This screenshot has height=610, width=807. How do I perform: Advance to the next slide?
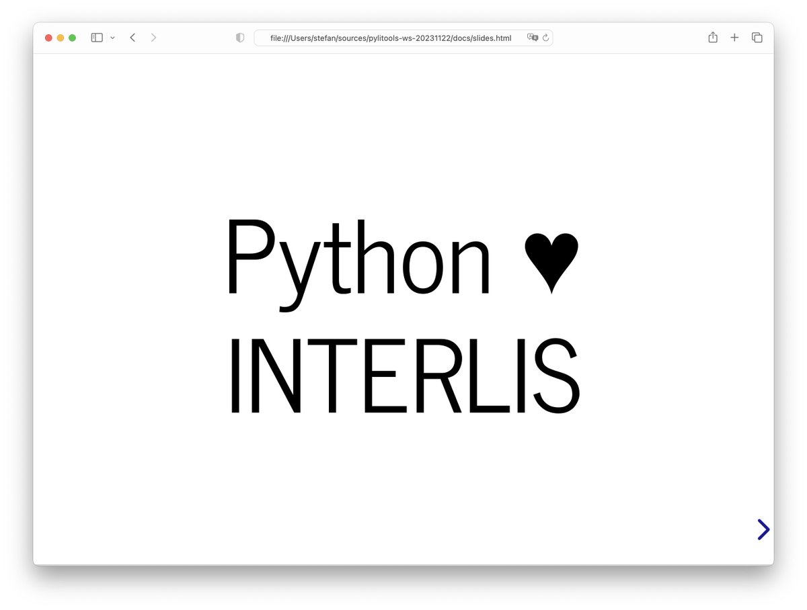click(x=763, y=529)
